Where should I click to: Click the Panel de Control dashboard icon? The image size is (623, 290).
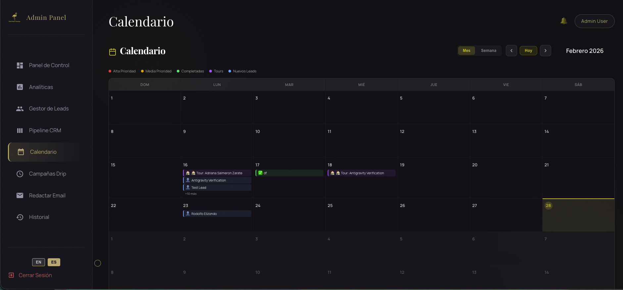click(x=20, y=65)
